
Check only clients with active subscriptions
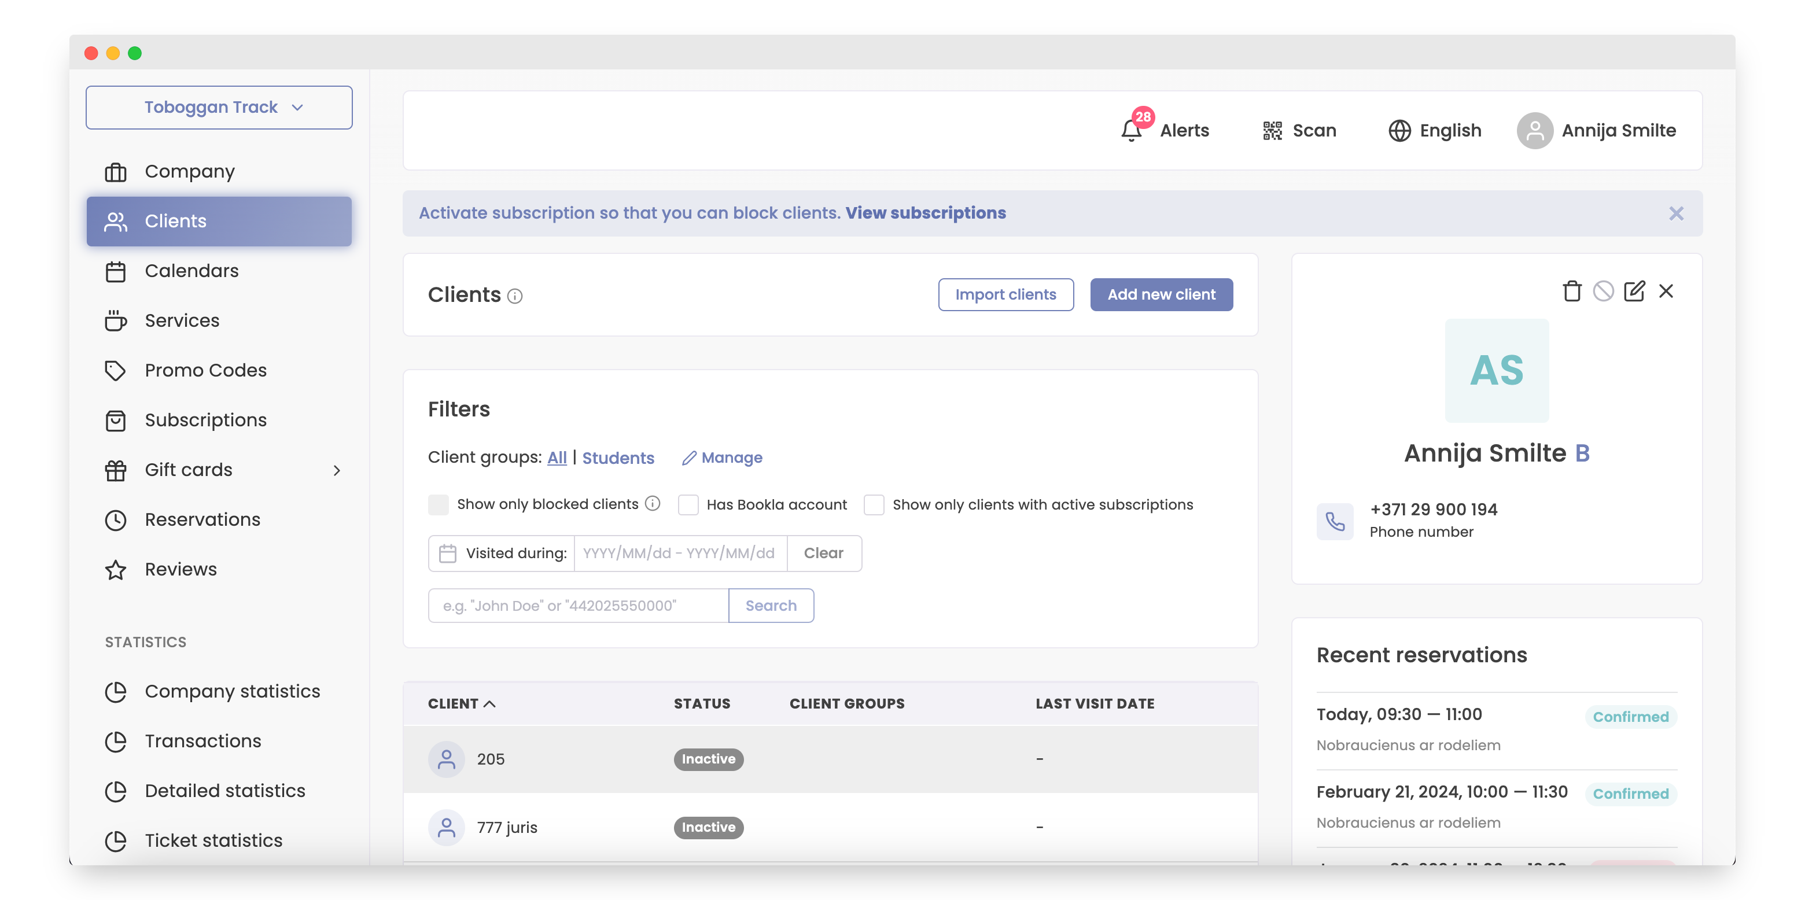pyautogui.click(x=874, y=504)
